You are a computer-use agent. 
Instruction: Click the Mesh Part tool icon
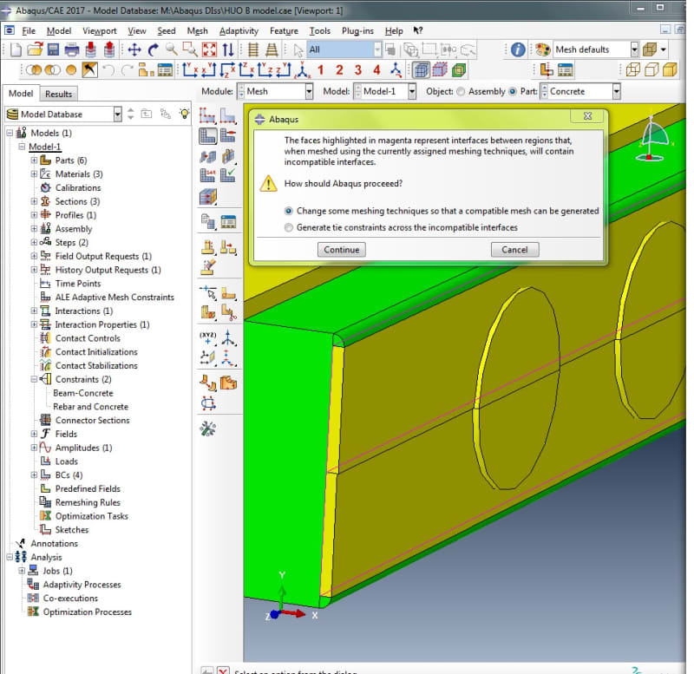pos(207,136)
